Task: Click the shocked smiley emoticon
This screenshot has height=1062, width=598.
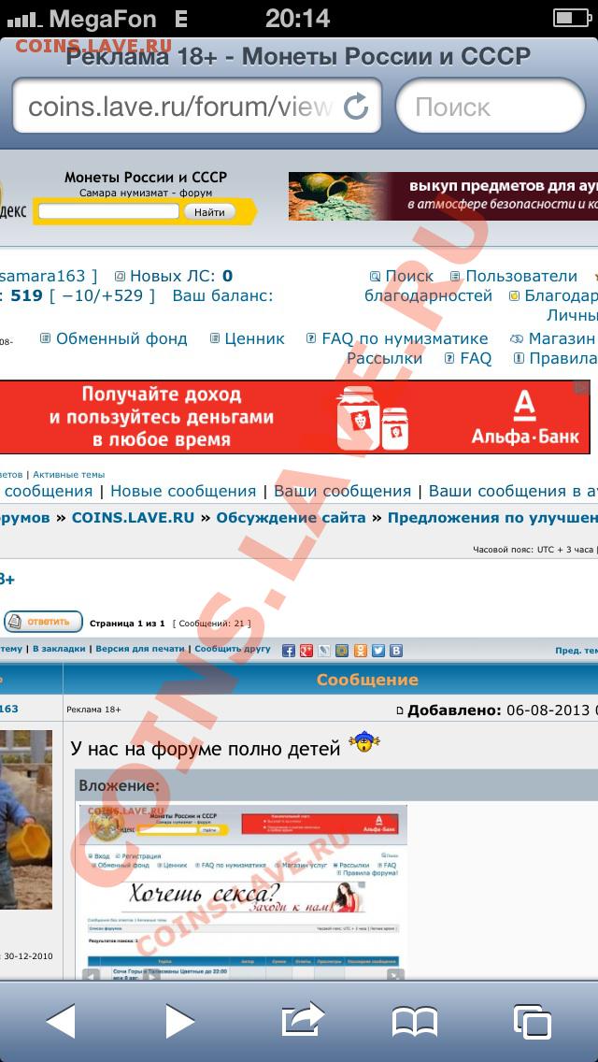Action: 364,744
